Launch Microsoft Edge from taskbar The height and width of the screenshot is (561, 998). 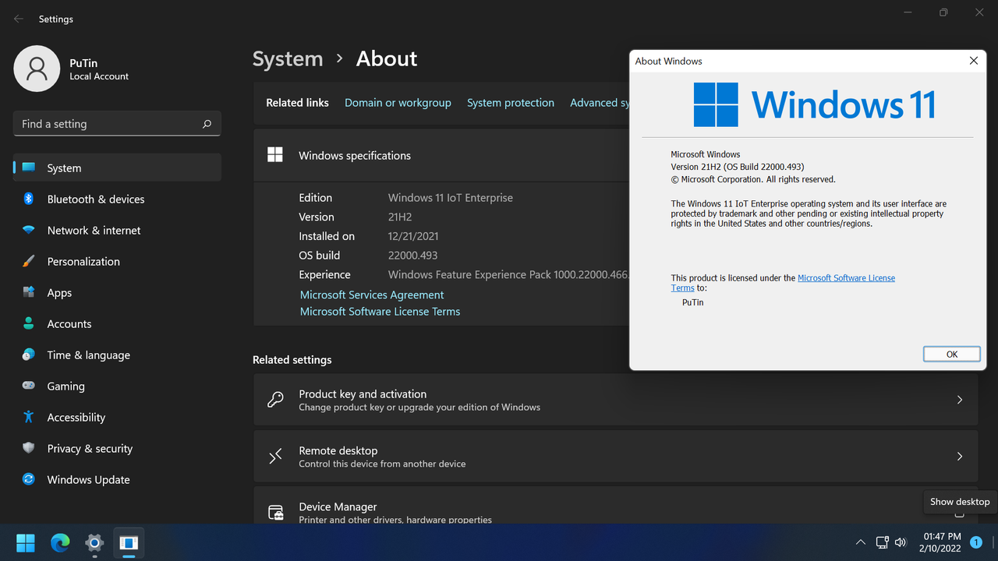60,542
